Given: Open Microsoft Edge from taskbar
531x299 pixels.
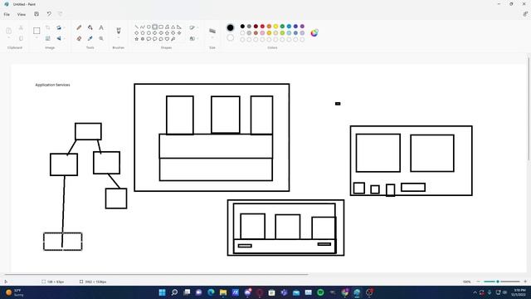Looking at the screenshot, I should pyautogui.click(x=211, y=292).
